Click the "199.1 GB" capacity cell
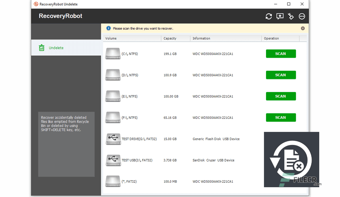The image size is (340, 197). pos(170,54)
